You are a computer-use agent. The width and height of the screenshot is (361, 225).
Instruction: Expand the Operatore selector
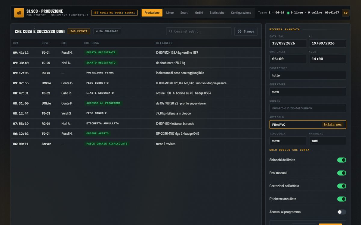[x=308, y=92]
